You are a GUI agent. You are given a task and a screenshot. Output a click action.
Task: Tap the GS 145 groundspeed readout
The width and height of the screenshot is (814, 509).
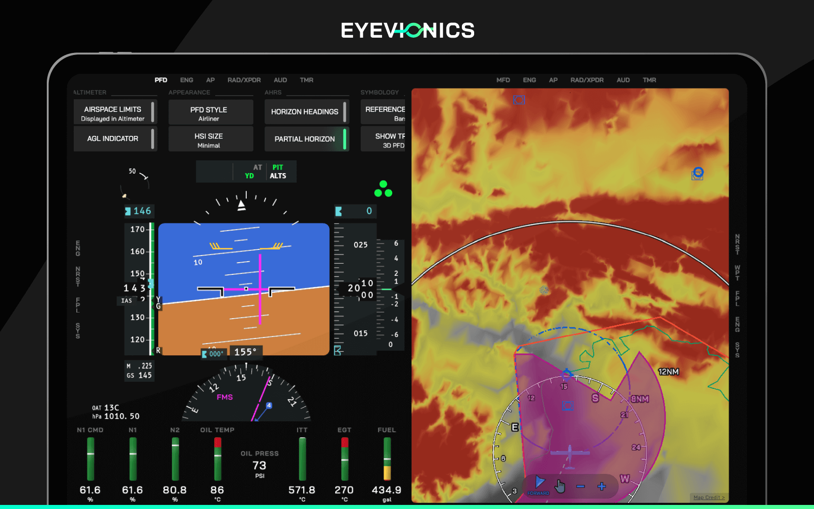139,376
